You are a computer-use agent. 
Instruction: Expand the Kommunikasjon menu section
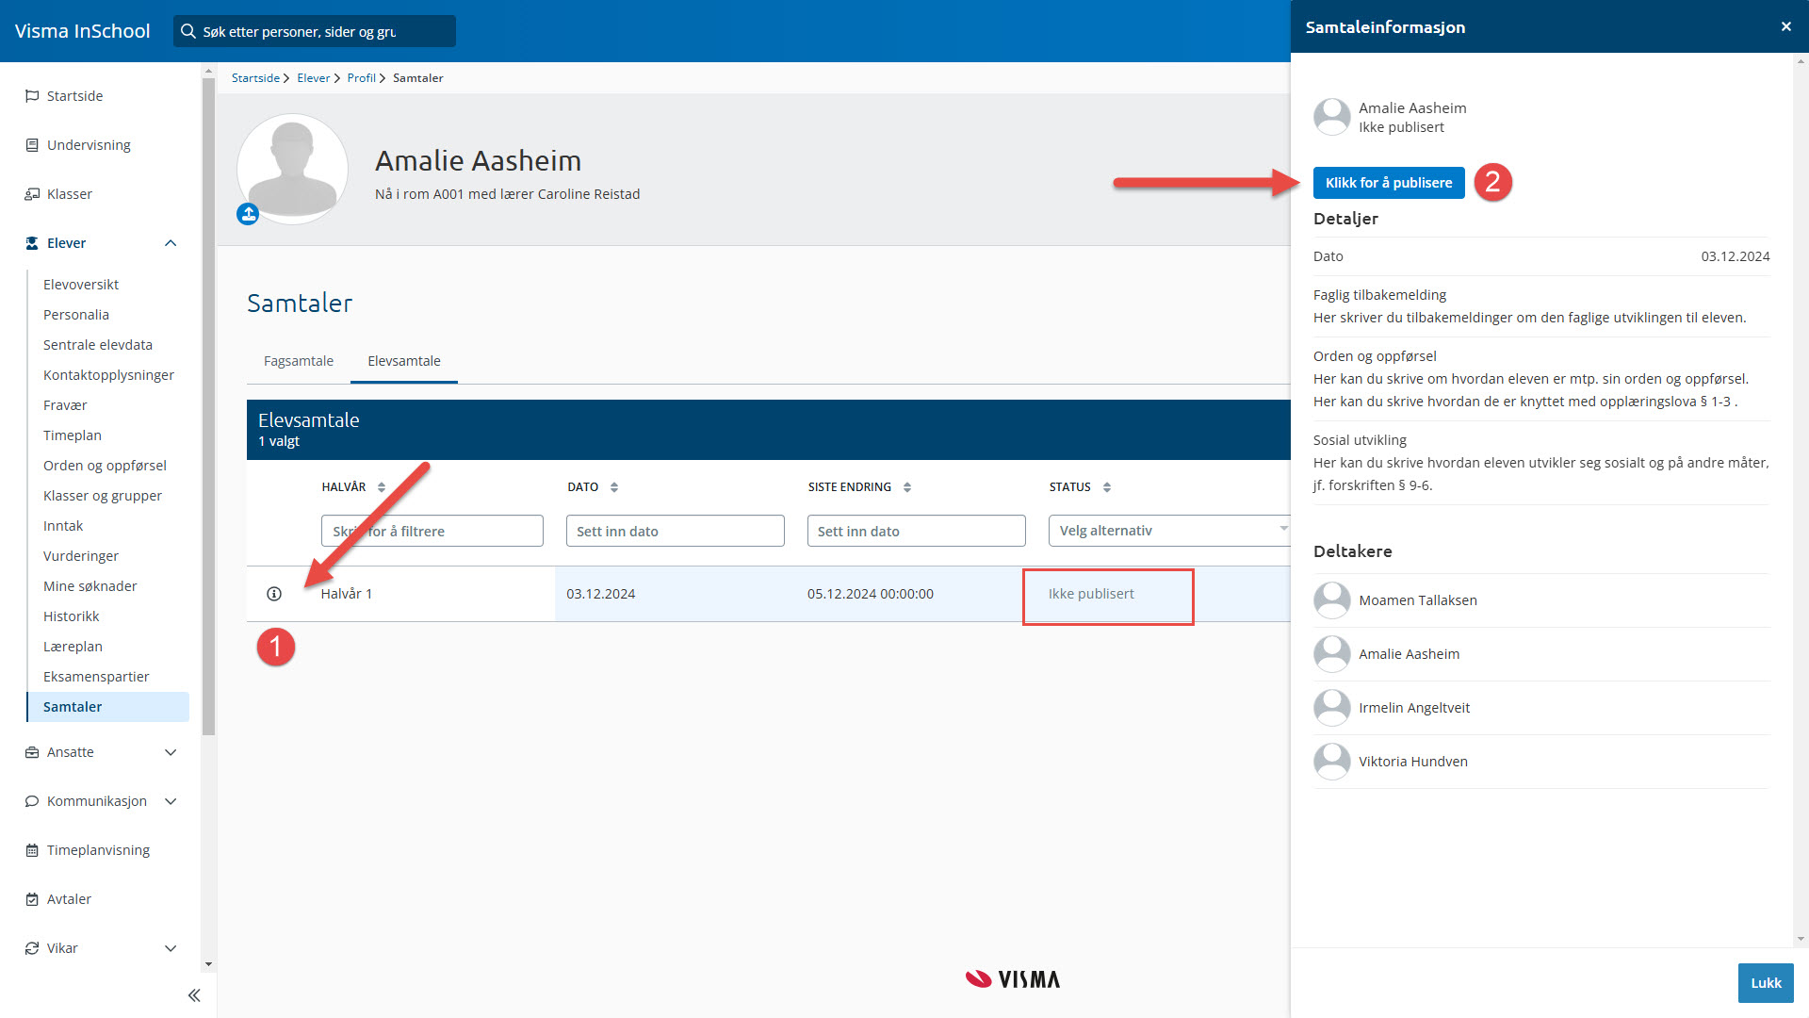point(171,801)
